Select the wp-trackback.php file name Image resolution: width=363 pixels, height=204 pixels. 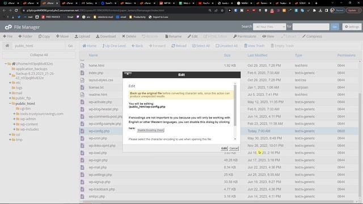pos(102,189)
